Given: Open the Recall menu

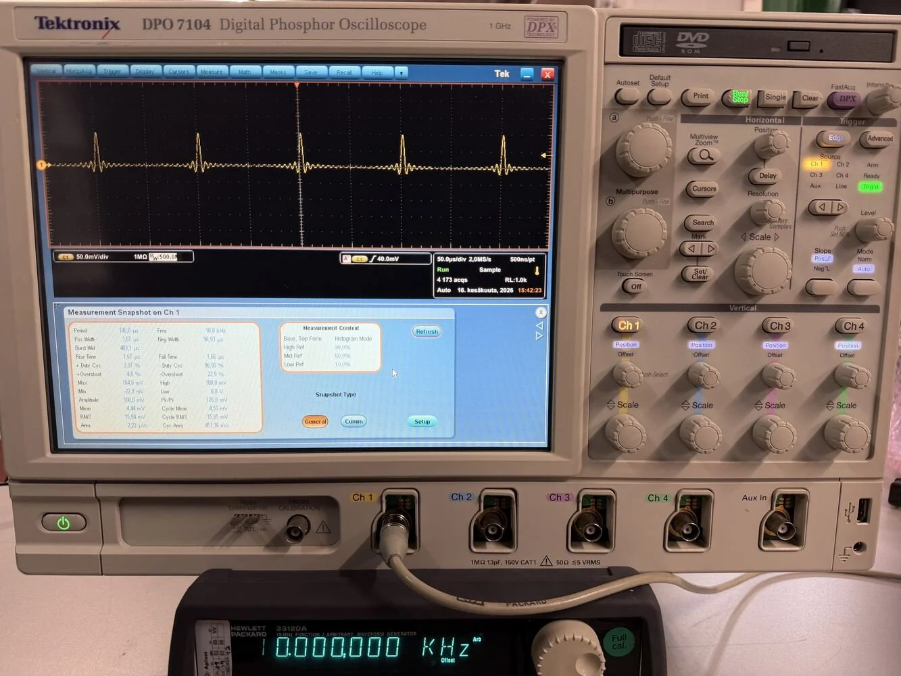Looking at the screenshot, I should tap(344, 72).
